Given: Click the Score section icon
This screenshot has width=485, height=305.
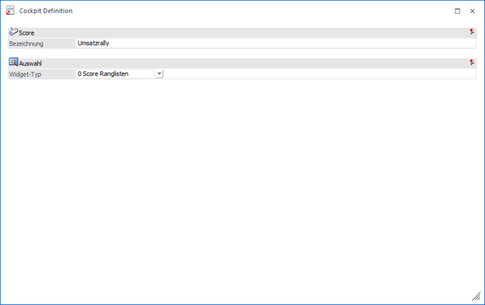Looking at the screenshot, I should (x=14, y=32).
